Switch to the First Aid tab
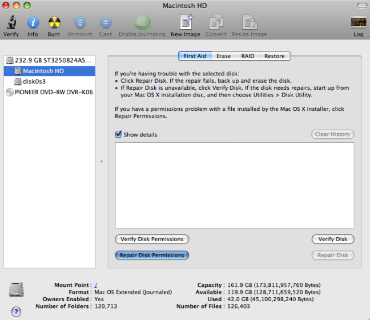 [x=195, y=56]
